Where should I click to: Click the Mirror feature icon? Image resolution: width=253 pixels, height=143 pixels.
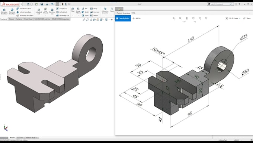click(x=94, y=16)
